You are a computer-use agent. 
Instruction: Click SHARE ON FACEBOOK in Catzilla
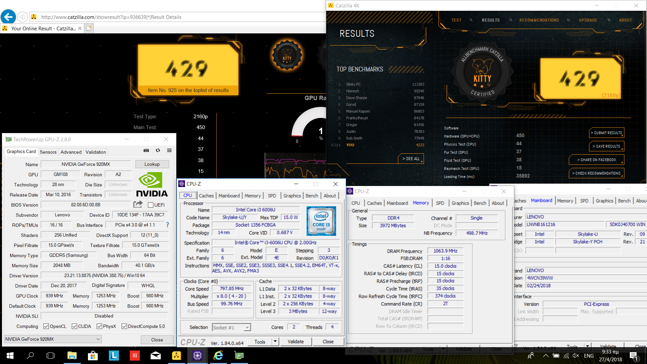coord(596,160)
